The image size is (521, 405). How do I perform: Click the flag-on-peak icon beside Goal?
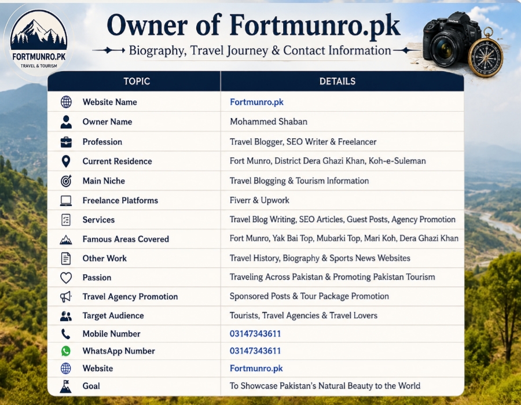[x=66, y=386]
